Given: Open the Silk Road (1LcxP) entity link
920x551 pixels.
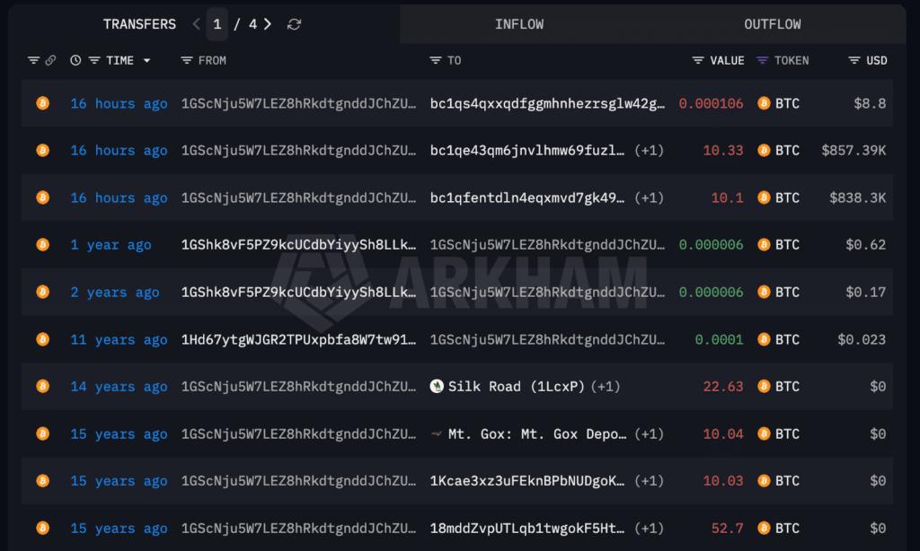Looking at the screenshot, I should coord(517,387).
